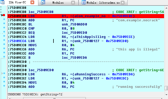Image resolution: width=168 pixels, height=99 pixels.
Task: Click branch target loc_75D09EDA
Action: tap(74, 58)
